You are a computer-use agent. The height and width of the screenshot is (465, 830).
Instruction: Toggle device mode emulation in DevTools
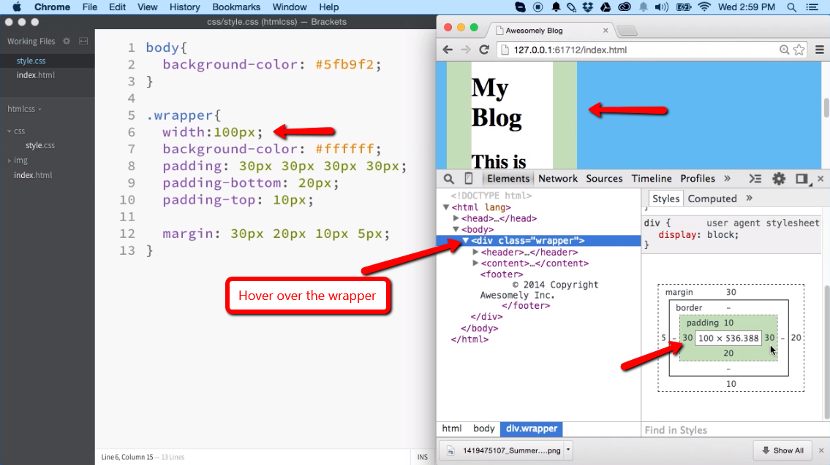click(467, 178)
